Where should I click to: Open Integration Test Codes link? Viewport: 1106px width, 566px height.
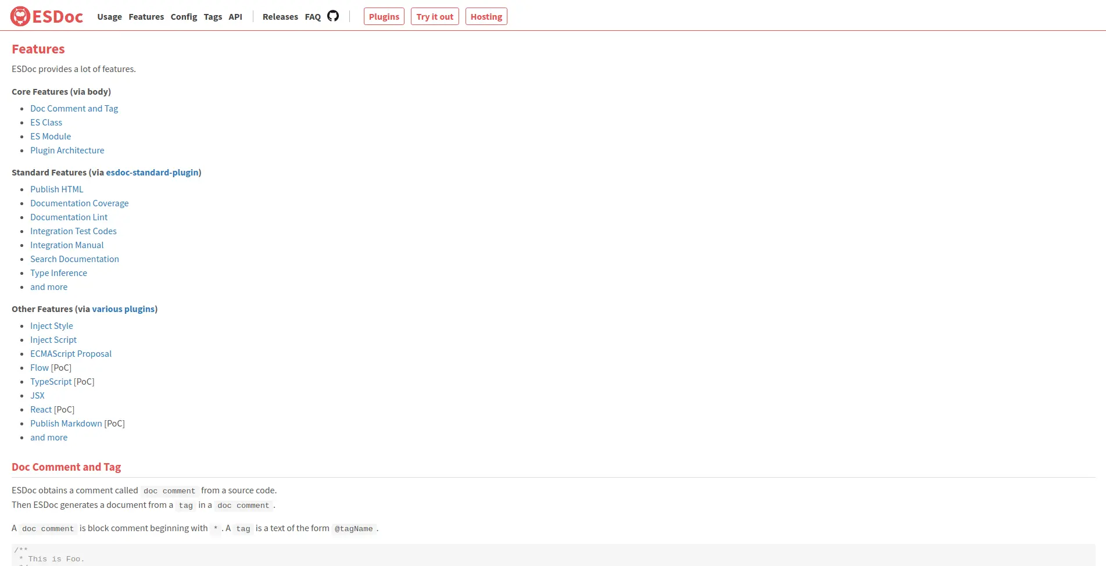point(74,231)
